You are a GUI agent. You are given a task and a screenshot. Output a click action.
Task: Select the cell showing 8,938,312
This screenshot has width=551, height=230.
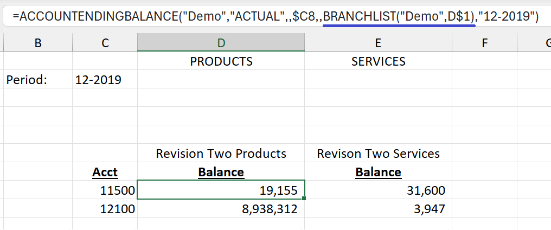tap(221, 209)
